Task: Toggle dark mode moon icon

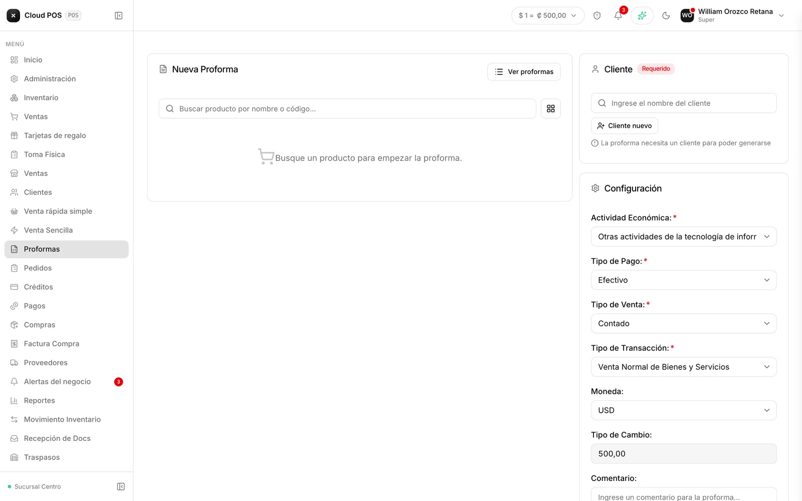Action: click(666, 16)
